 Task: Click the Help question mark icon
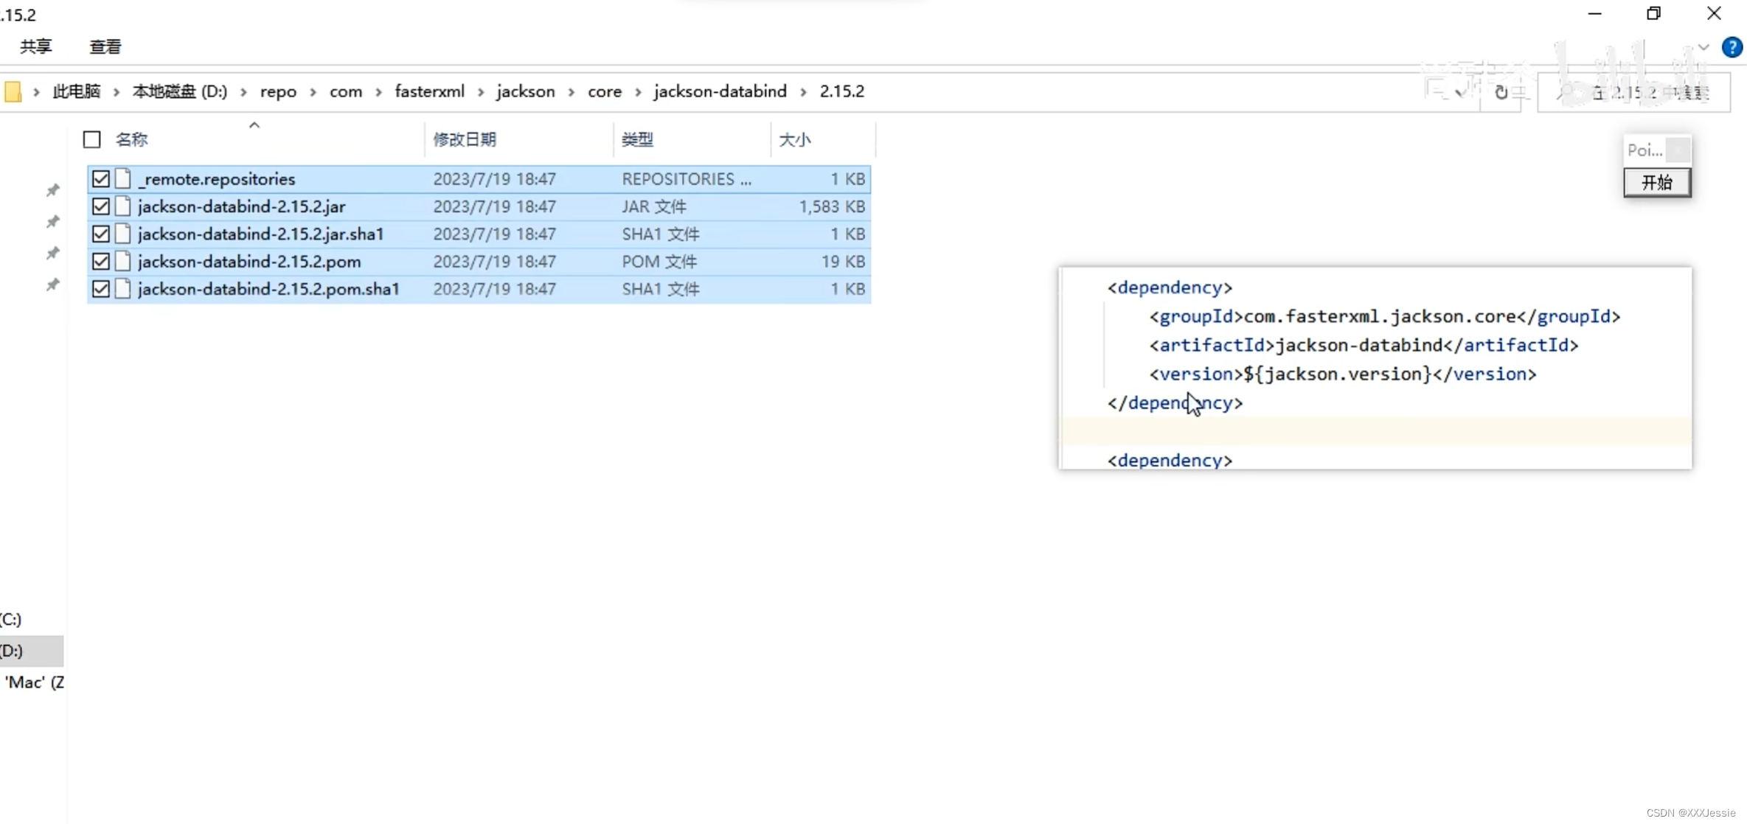tap(1732, 47)
